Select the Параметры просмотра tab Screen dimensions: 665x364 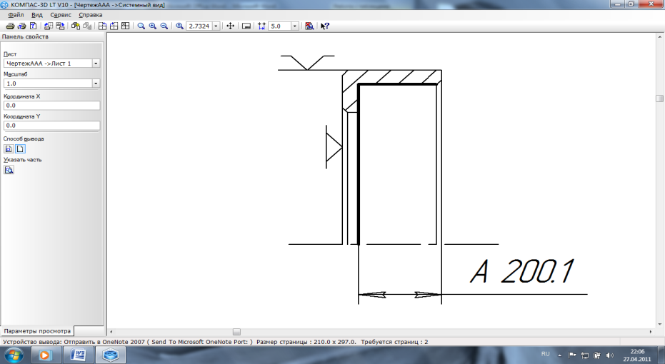[x=37, y=331]
